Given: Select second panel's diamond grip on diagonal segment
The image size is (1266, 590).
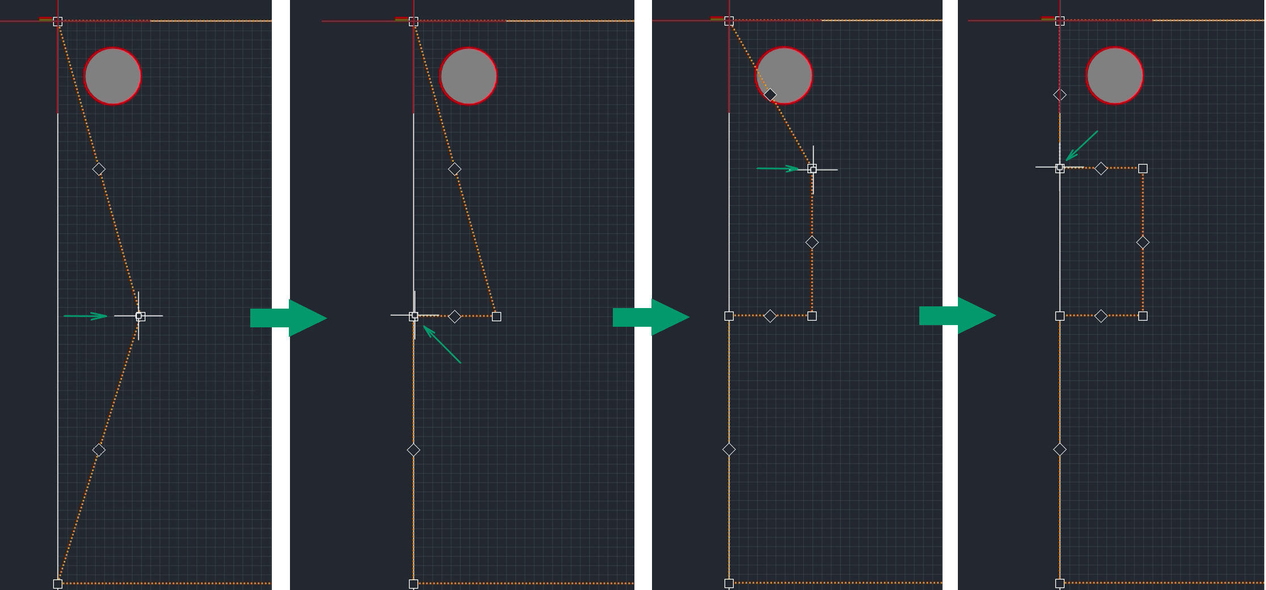Looking at the screenshot, I should pyautogui.click(x=455, y=169).
